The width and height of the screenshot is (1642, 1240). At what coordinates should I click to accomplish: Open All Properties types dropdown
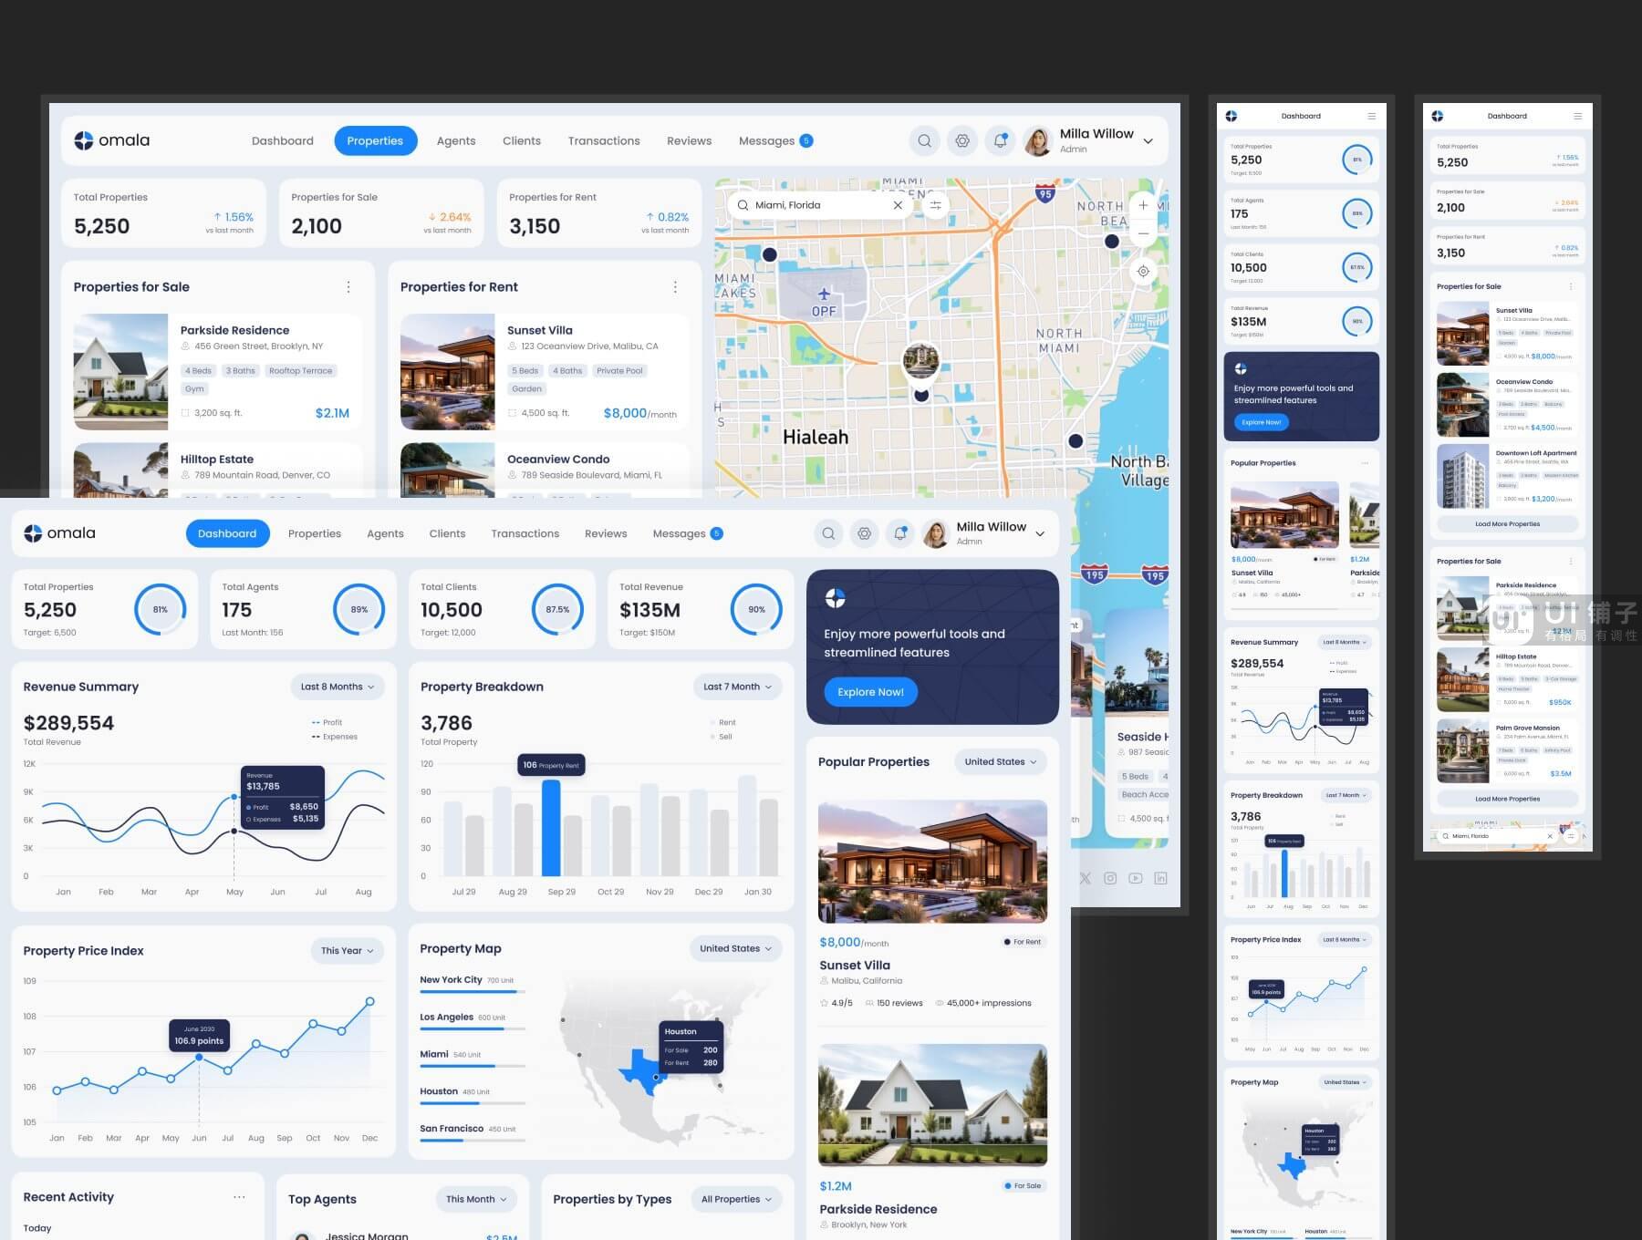[x=736, y=1199]
